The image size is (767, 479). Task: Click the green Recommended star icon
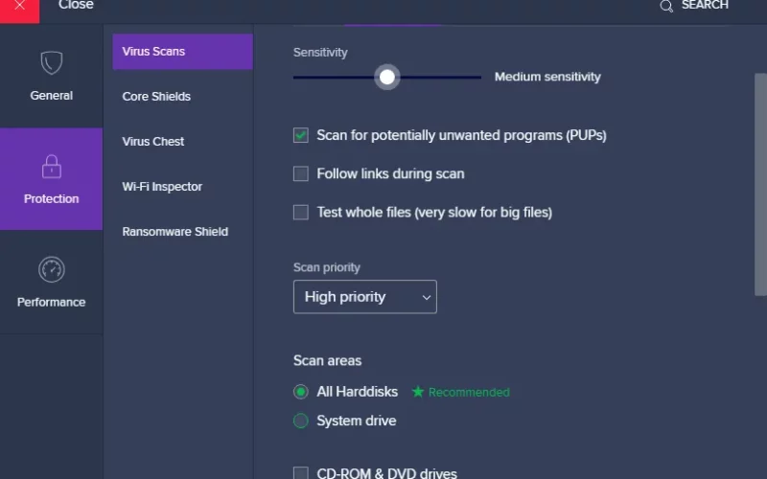(418, 392)
